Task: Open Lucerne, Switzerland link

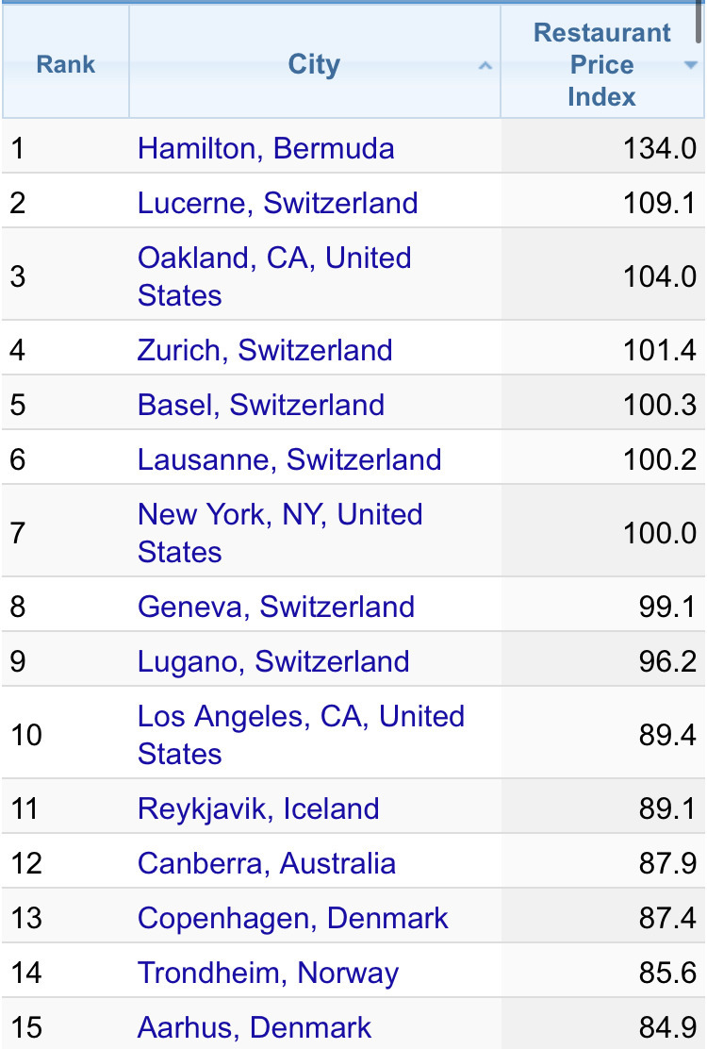Action: (277, 204)
